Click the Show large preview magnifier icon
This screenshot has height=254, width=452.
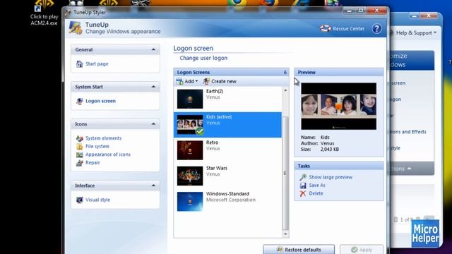(x=303, y=177)
